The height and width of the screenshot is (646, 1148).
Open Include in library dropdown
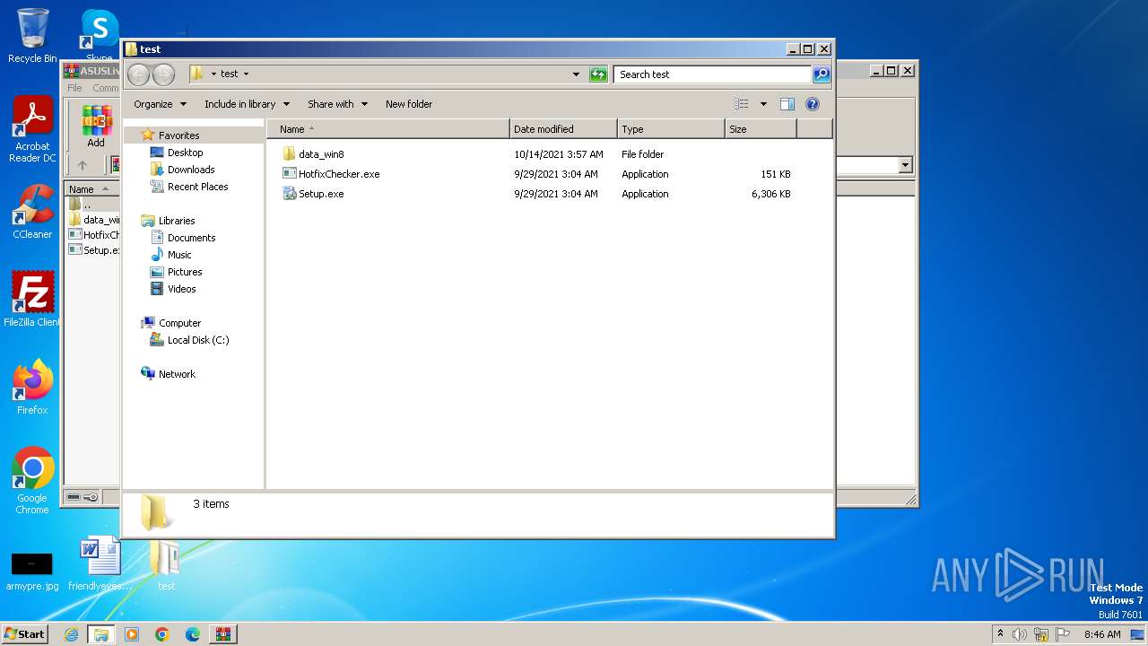click(x=247, y=104)
